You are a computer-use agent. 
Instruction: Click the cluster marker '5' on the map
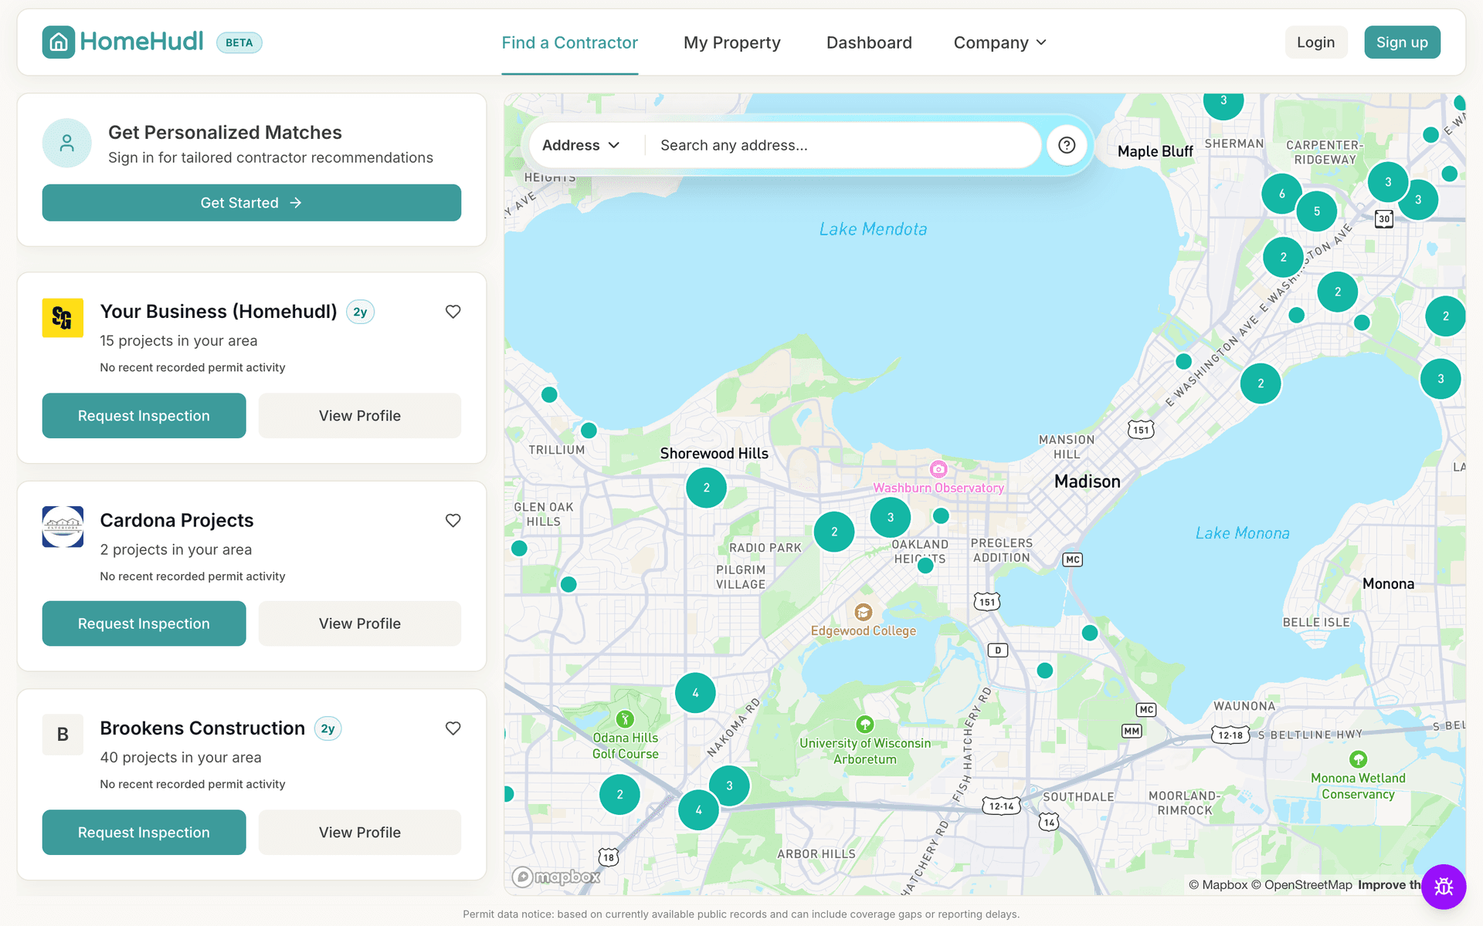[1317, 211]
